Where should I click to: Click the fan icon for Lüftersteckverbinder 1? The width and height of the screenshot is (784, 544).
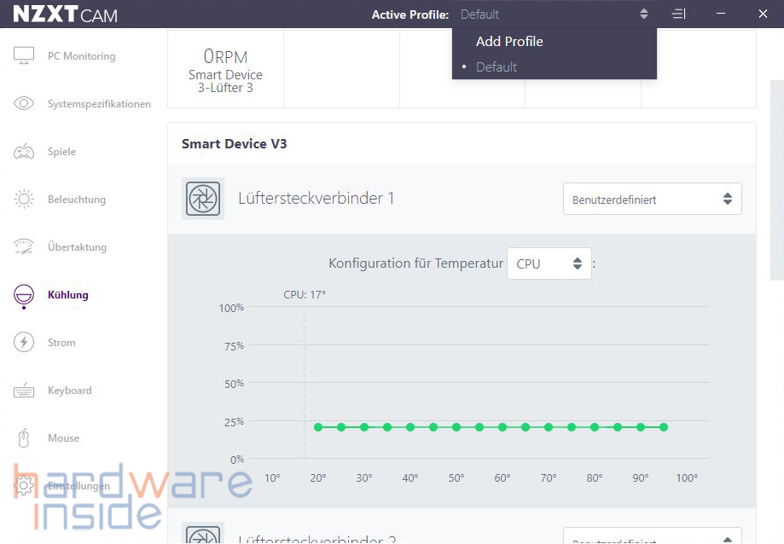pos(203,199)
